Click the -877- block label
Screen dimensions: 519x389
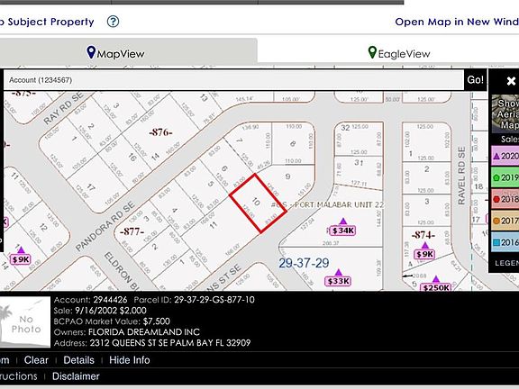(132, 231)
